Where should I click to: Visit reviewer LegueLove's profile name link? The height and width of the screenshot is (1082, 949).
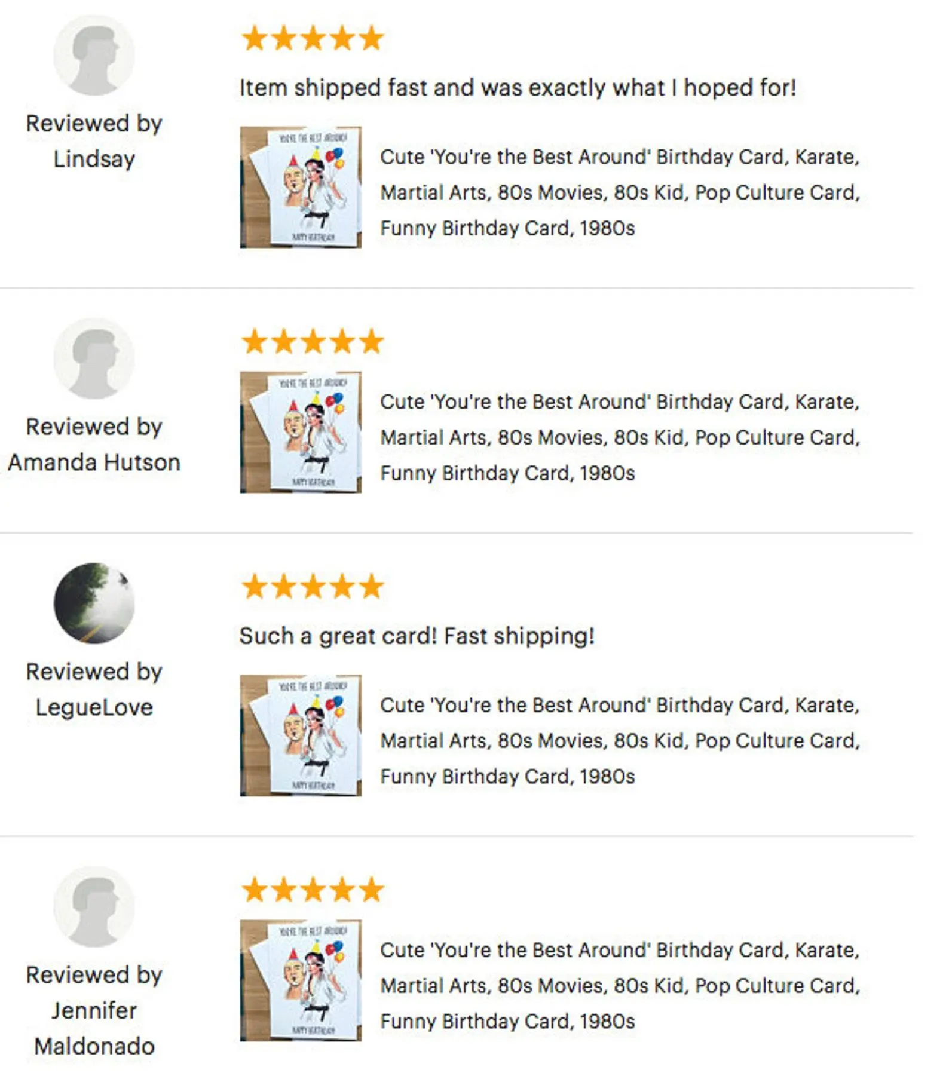point(94,707)
